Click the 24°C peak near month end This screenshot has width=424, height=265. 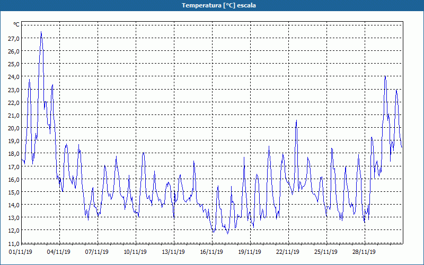(385, 77)
